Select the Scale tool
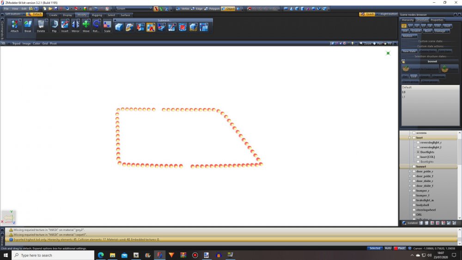462x260 pixels. coord(107,26)
